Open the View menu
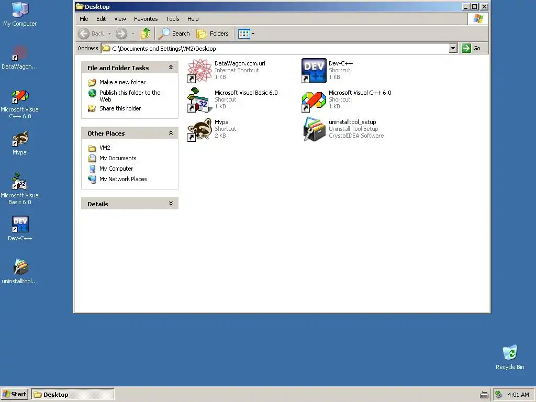This screenshot has width=536, height=402. tap(120, 19)
